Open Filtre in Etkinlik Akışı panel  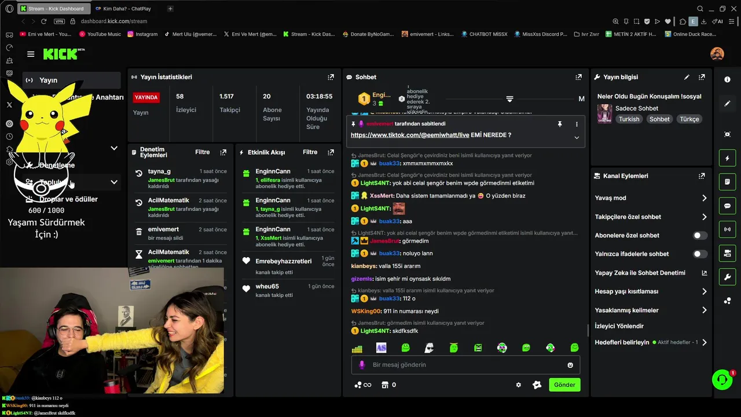pos(310,152)
